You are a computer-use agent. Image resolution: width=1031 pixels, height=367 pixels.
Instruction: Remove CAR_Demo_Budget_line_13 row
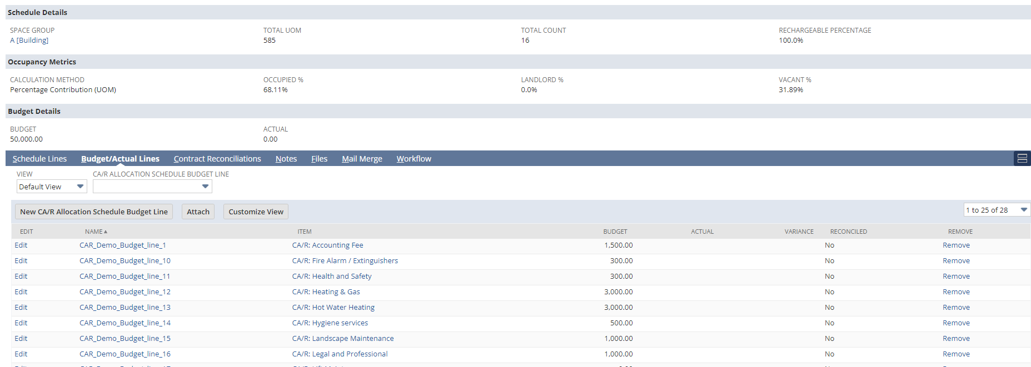[x=956, y=307]
